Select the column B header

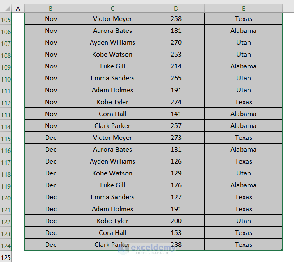pyautogui.click(x=50, y=9)
